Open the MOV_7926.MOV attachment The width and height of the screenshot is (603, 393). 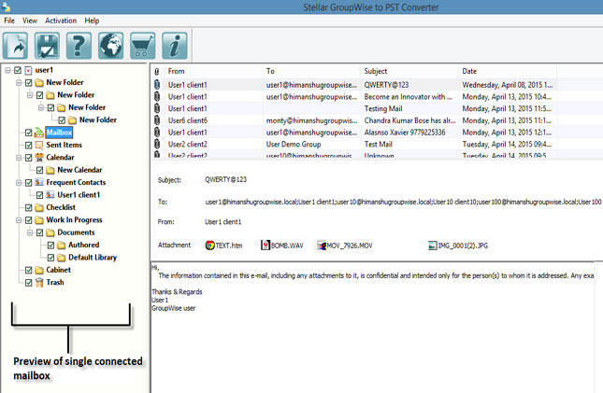345,246
